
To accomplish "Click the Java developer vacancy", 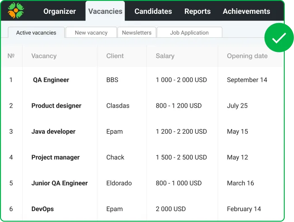I will coord(53,132).
